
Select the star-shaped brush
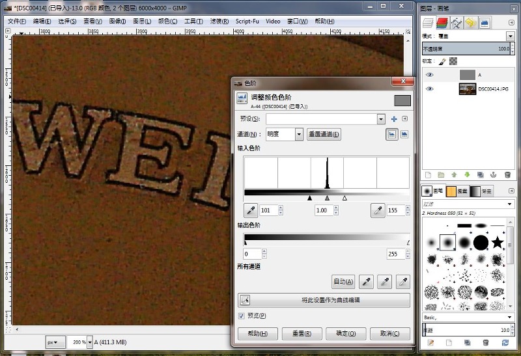coord(498,243)
